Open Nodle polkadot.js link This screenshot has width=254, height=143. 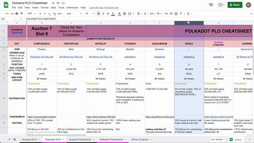click(x=189, y=57)
